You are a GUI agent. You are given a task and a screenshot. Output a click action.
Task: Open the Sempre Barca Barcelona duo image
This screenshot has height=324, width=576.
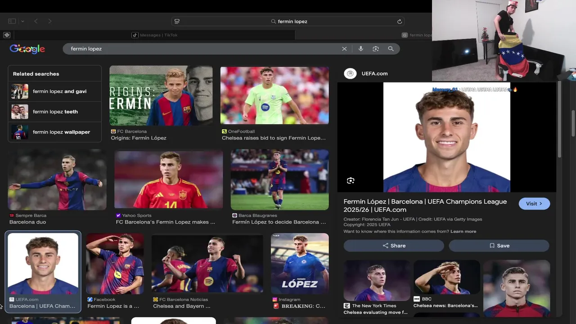[x=57, y=180]
